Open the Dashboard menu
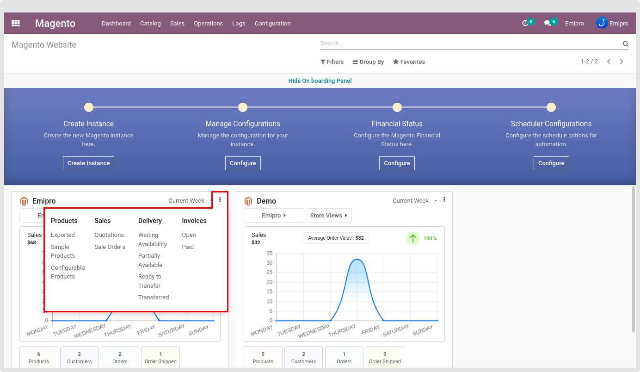The height and width of the screenshot is (372, 640). tap(116, 23)
